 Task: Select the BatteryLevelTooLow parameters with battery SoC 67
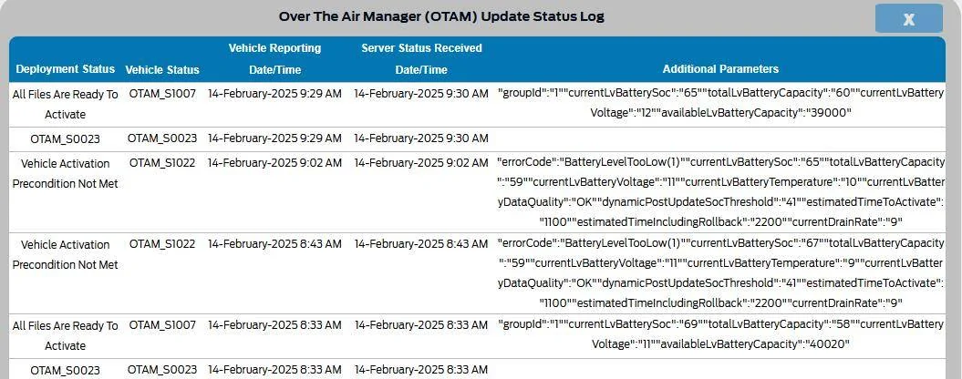pos(721,272)
